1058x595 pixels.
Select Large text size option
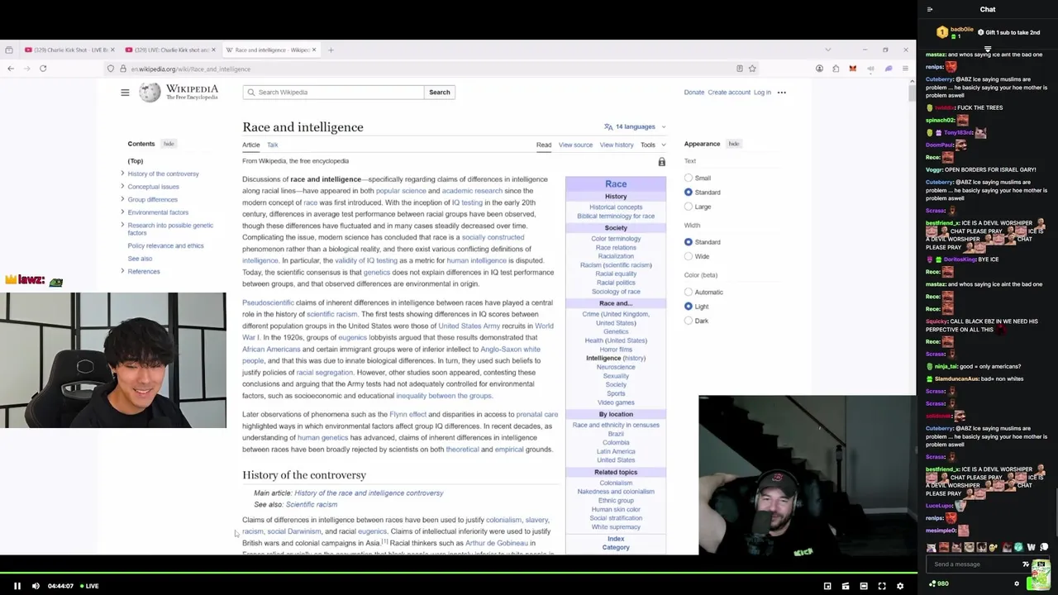pyautogui.click(x=689, y=207)
